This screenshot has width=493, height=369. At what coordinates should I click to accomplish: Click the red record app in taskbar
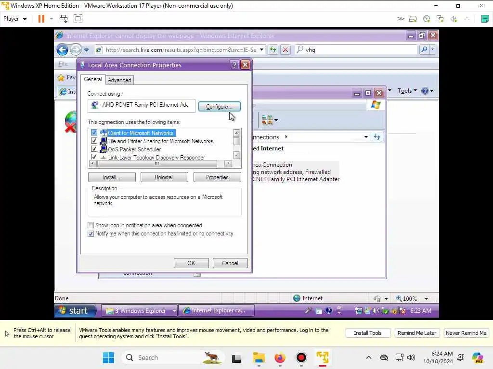pos(301,357)
